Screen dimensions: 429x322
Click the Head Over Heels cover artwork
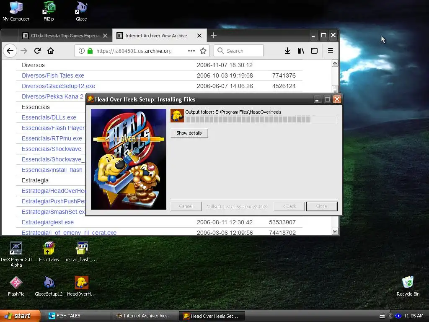pyautogui.click(x=129, y=159)
